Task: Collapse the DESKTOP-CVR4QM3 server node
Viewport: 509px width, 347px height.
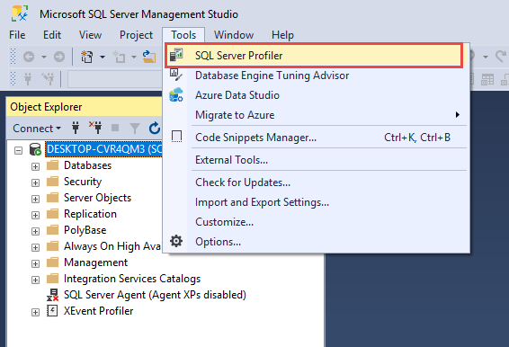Action: [x=19, y=150]
